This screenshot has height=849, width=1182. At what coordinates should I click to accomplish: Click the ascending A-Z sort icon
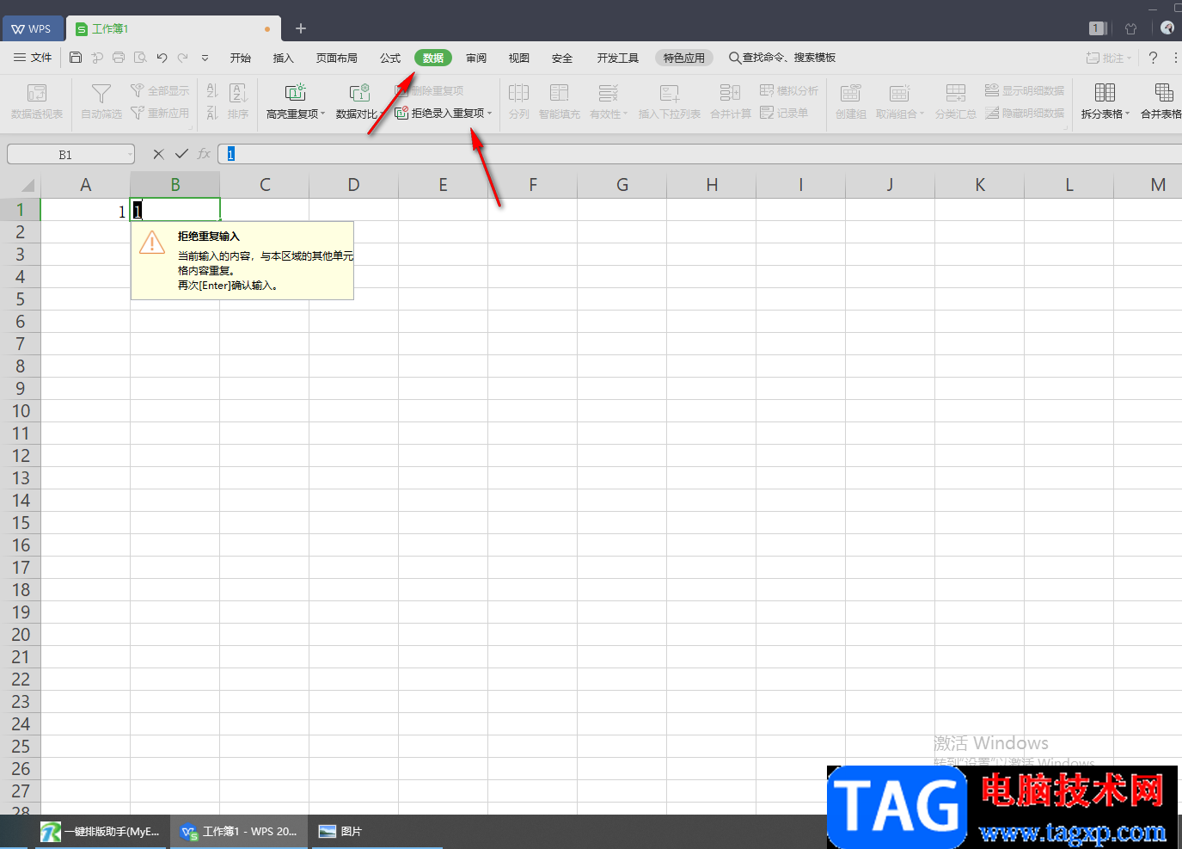tap(212, 90)
